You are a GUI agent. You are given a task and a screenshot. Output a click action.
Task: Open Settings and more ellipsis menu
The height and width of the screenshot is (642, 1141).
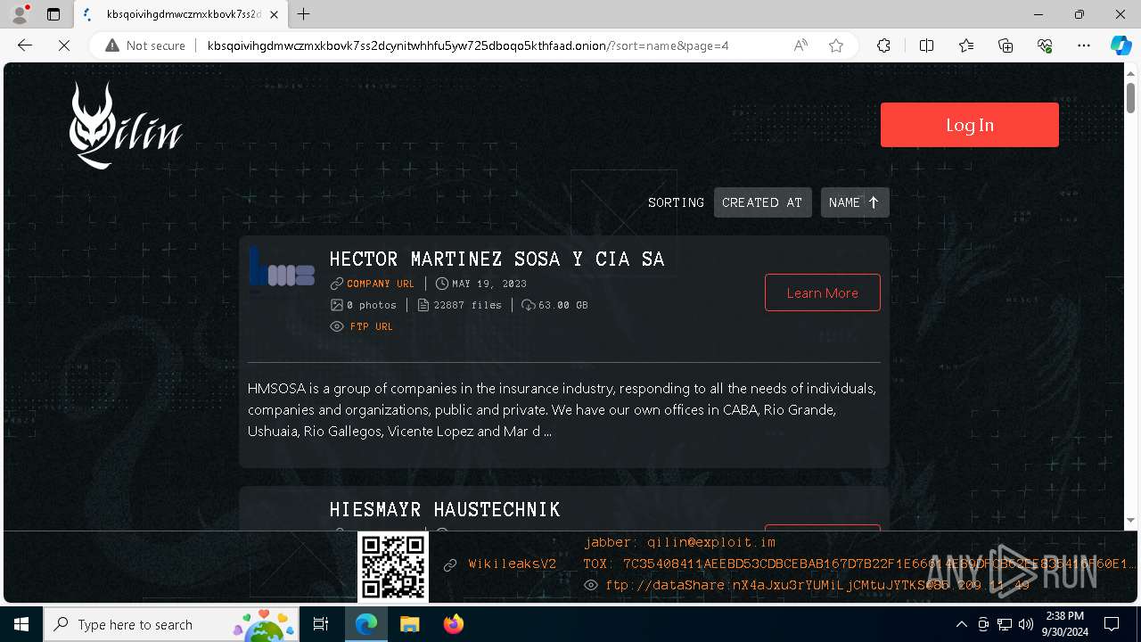click(1084, 45)
